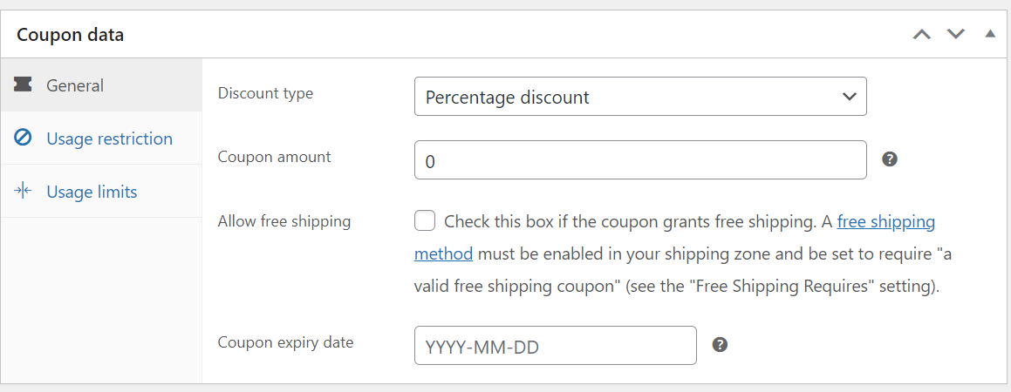
Task: Open the Discount type dropdown
Action: click(640, 97)
